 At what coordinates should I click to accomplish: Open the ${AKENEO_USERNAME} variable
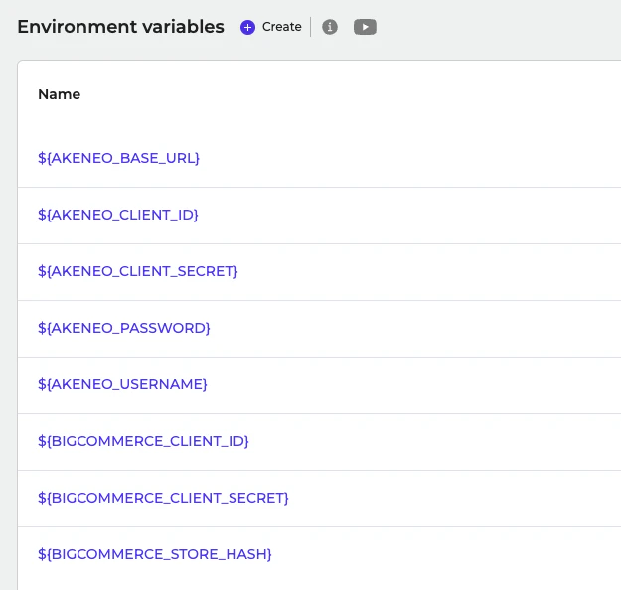[122, 384]
